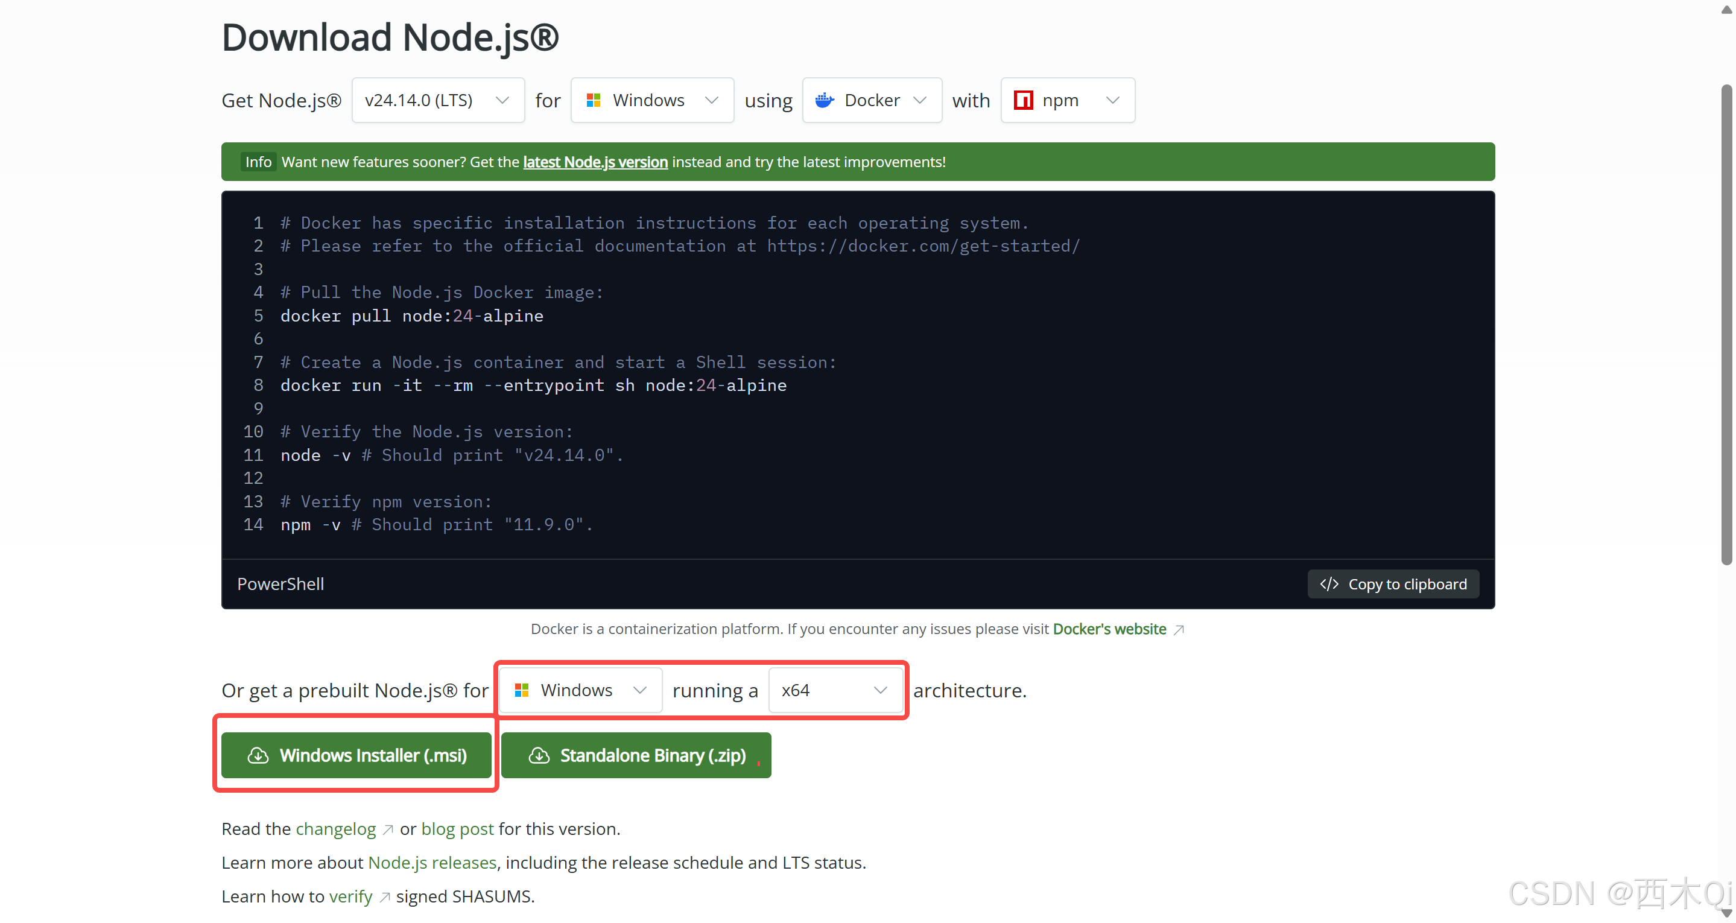Image resolution: width=1736 pixels, height=923 pixels.
Task: Open the verify signed SHASUMS link
Action: (x=350, y=896)
